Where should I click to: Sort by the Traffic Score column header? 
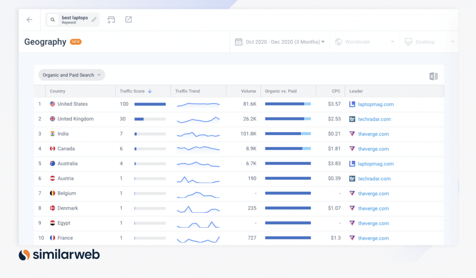pos(132,91)
